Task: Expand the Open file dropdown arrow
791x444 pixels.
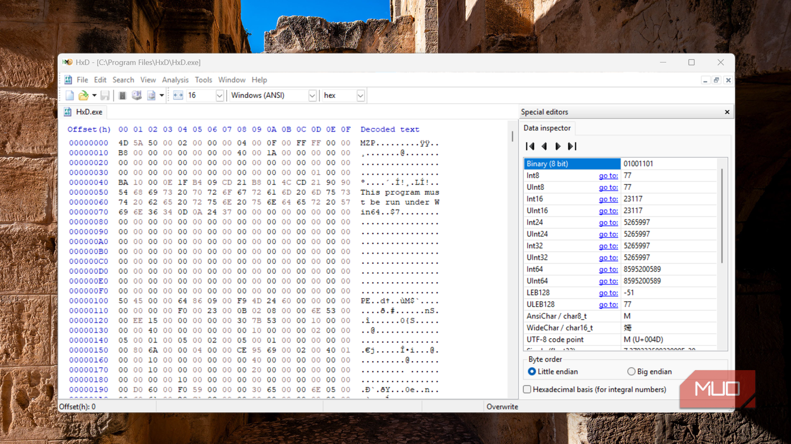Action: [x=94, y=96]
